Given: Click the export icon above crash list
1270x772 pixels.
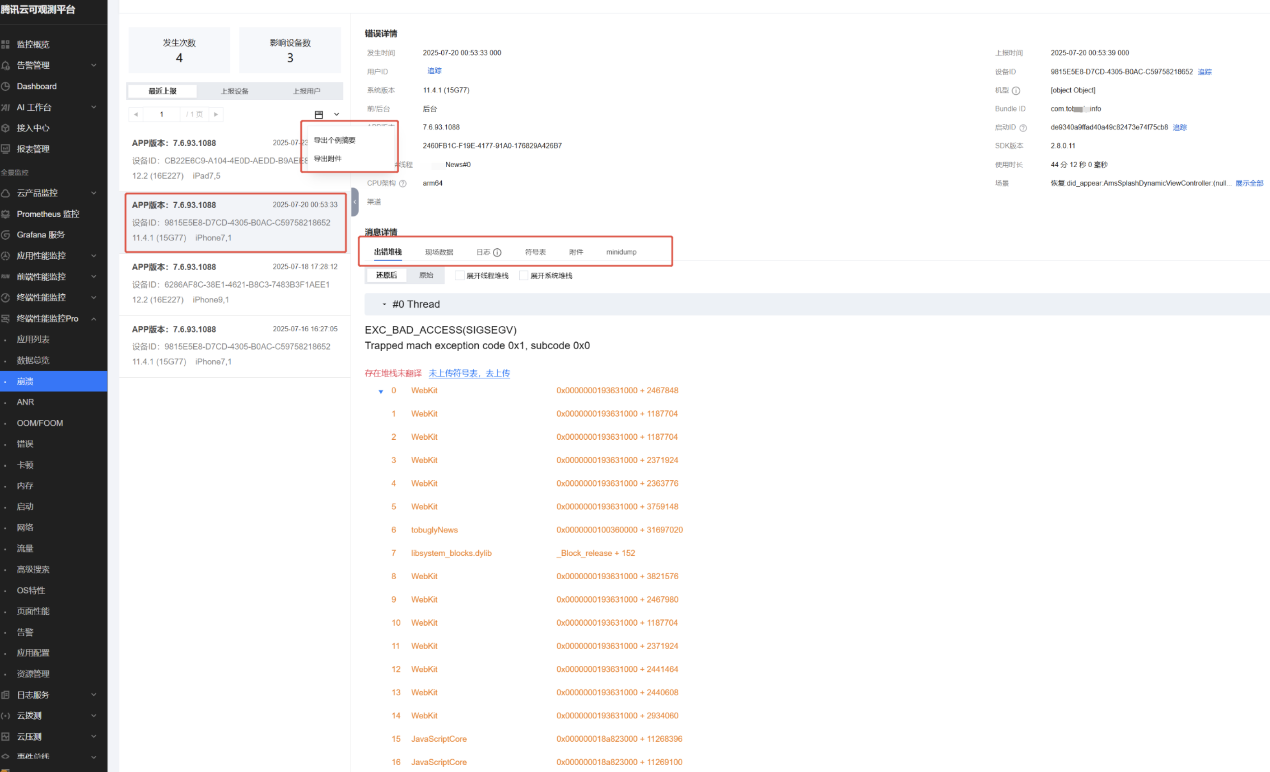Looking at the screenshot, I should click(x=318, y=114).
